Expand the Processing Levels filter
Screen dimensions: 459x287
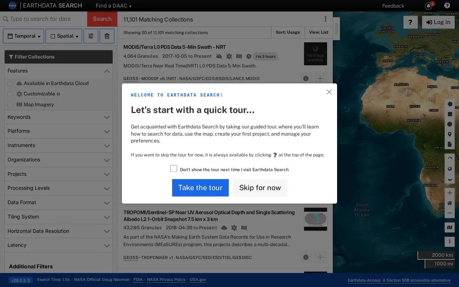click(58, 188)
